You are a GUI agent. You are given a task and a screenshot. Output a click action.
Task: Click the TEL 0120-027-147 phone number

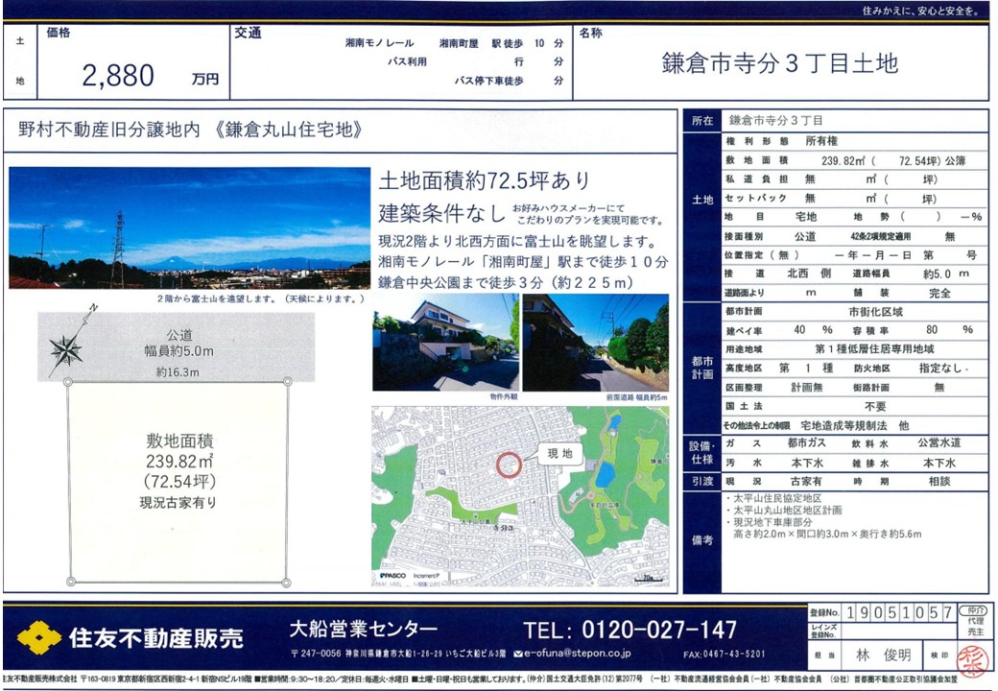[630, 630]
